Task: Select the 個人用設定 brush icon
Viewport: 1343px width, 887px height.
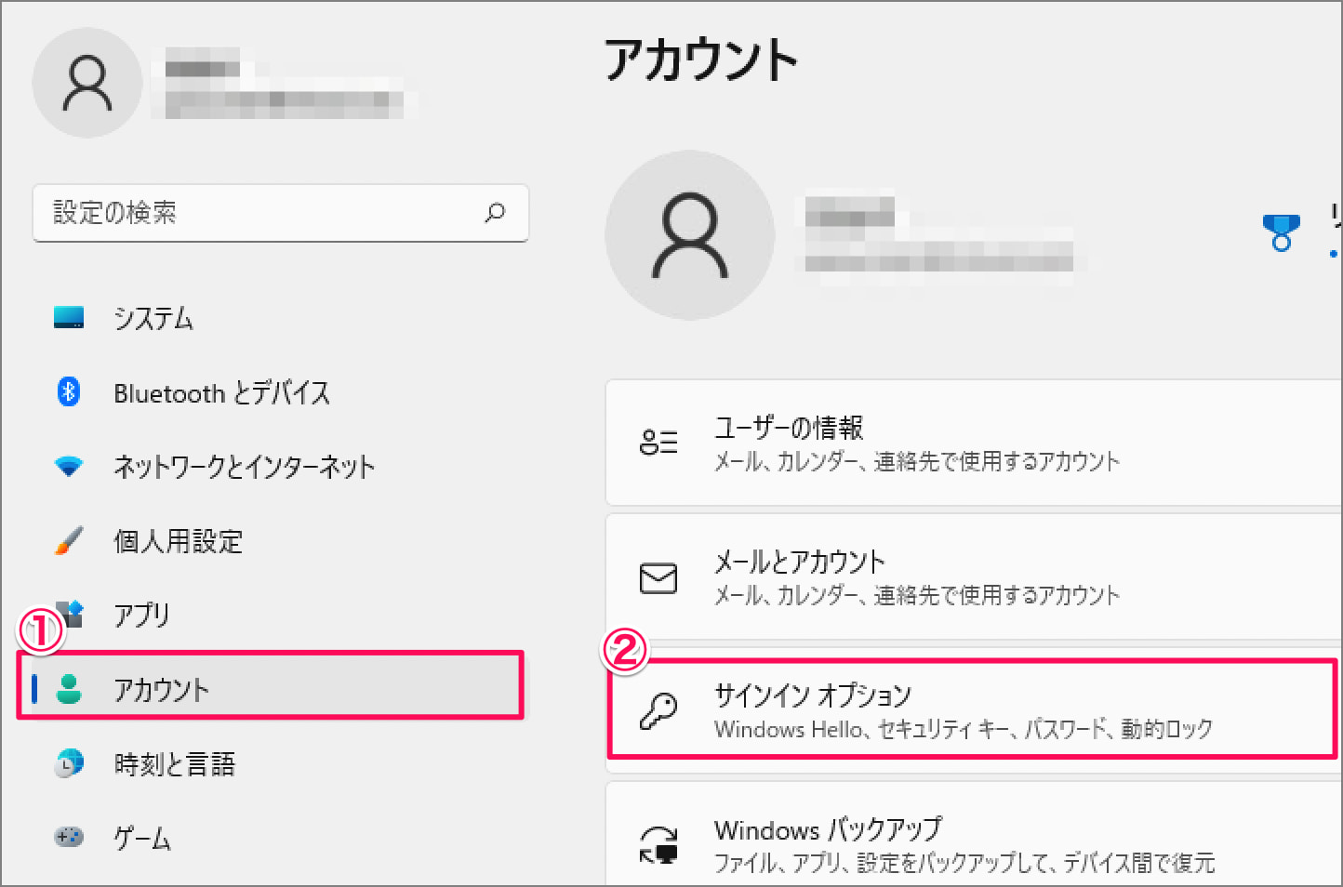Action: coord(67,541)
